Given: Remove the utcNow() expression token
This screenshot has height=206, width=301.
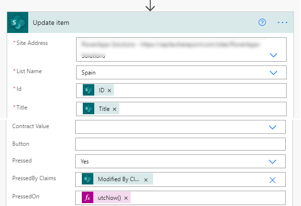Looking at the screenshot, I should [126, 198].
